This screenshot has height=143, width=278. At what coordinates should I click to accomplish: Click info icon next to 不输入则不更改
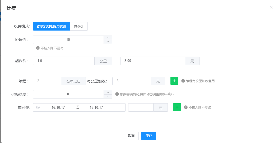[38, 48]
